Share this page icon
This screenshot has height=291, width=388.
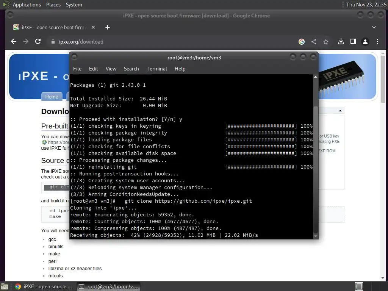(x=314, y=42)
